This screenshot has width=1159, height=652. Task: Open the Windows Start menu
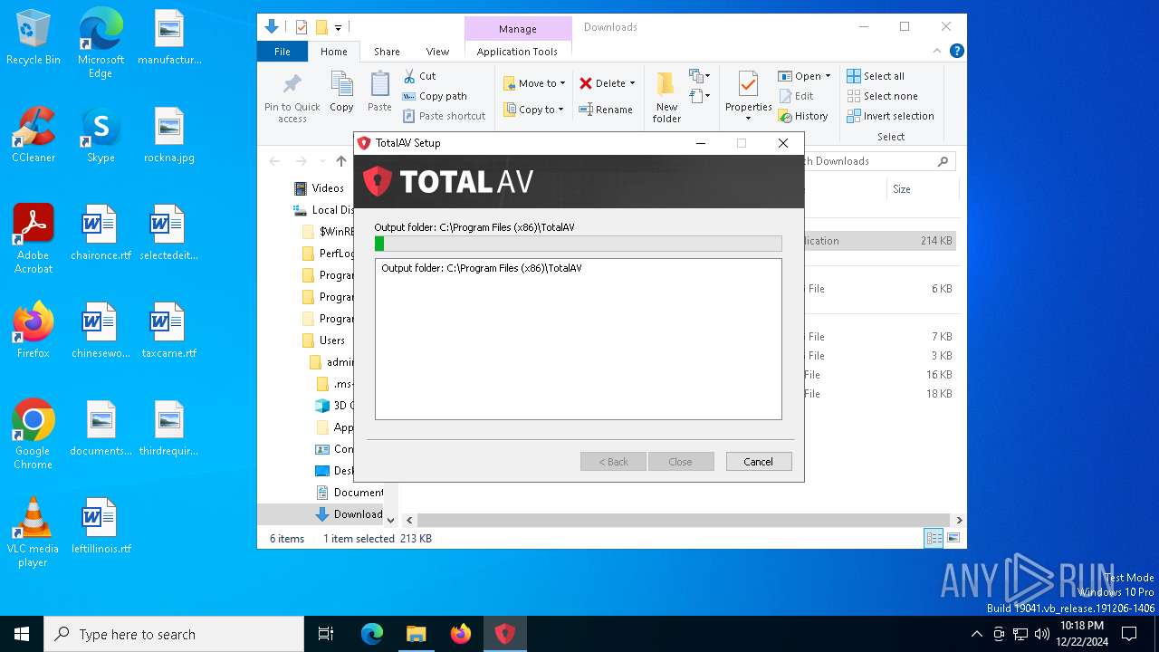click(x=22, y=634)
